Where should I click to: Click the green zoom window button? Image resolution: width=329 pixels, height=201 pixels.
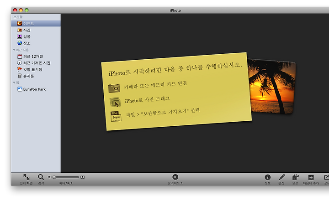(x=27, y=10)
